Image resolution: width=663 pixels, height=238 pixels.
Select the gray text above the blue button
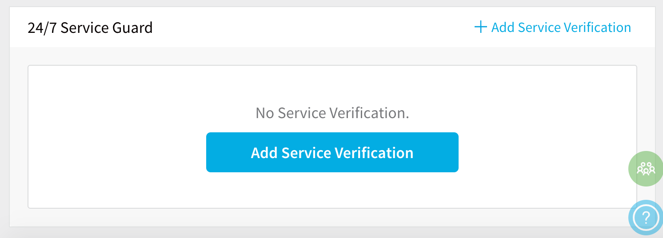click(x=332, y=113)
